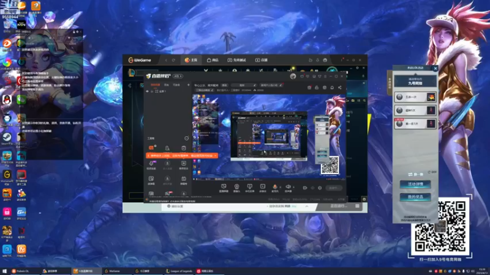Select the 超神1次 task circle

click(x=399, y=111)
